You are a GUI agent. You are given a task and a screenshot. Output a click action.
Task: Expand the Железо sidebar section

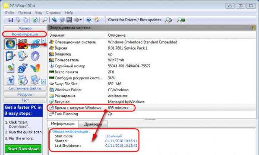(x=25, y=28)
